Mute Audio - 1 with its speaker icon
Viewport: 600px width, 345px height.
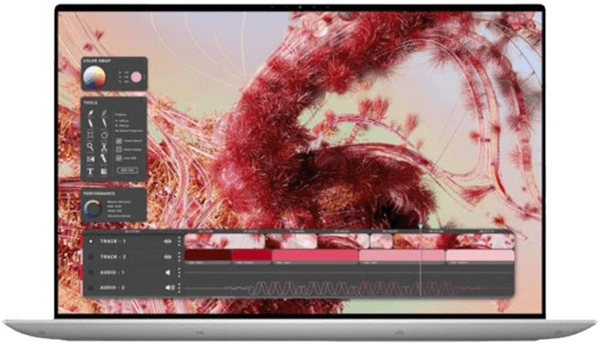(x=168, y=272)
